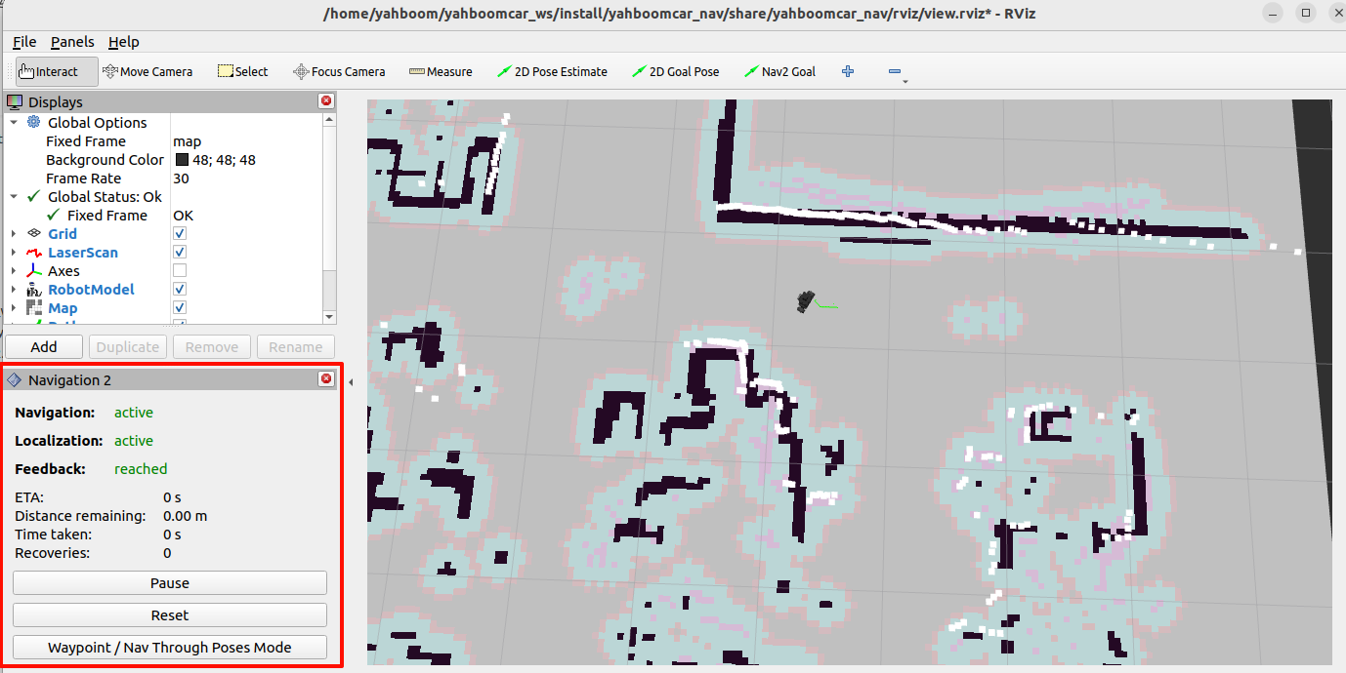The width and height of the screenshot is (1346, 673).
Task: Choose the Select tool
Action: [242, 71]
